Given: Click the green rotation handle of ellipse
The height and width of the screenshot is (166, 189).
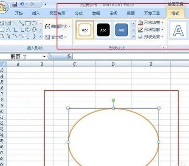Looking at the screenshot, I should coord(113,100).
